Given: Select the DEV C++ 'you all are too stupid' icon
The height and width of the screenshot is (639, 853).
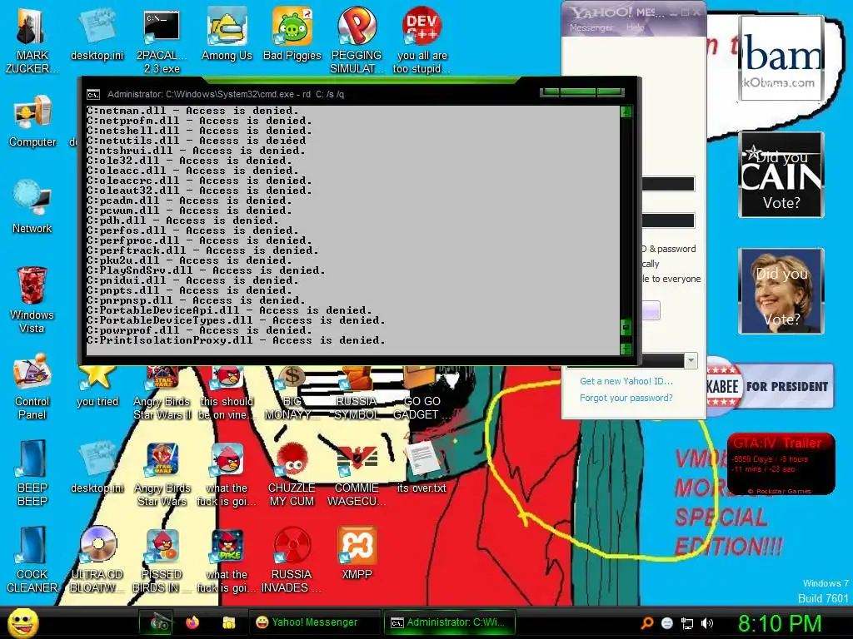Looking at the screenshot, I should pyautogui.click(x=422, y=40).
